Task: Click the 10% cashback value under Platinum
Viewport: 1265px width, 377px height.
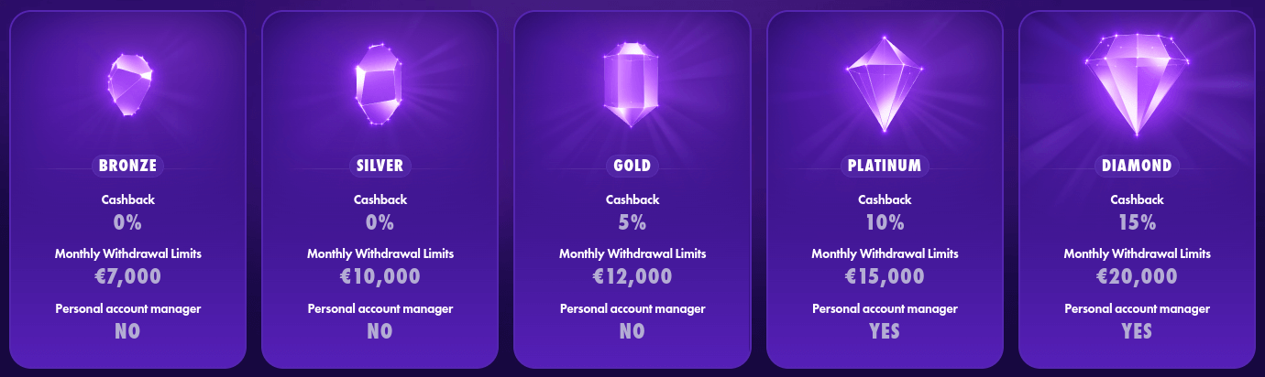Action: coord(885,221)
